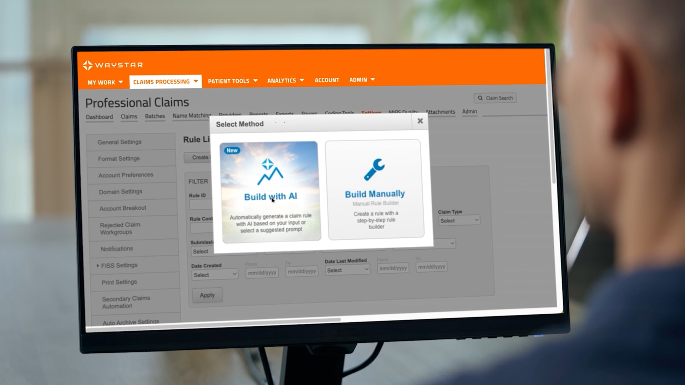Click the Apply filter button

(207, 295)
